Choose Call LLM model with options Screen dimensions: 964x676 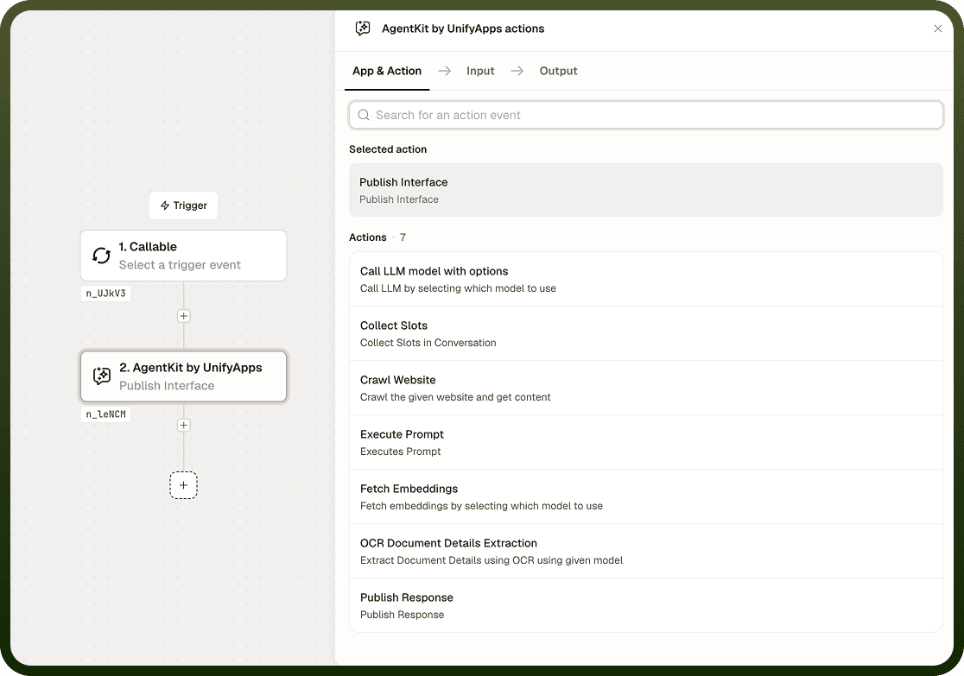[x=646, y=279]
